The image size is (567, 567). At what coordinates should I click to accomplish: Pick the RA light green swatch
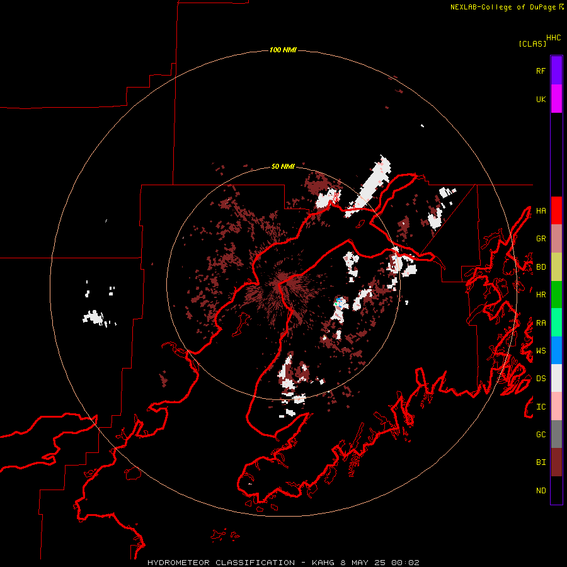coord(556,323)
